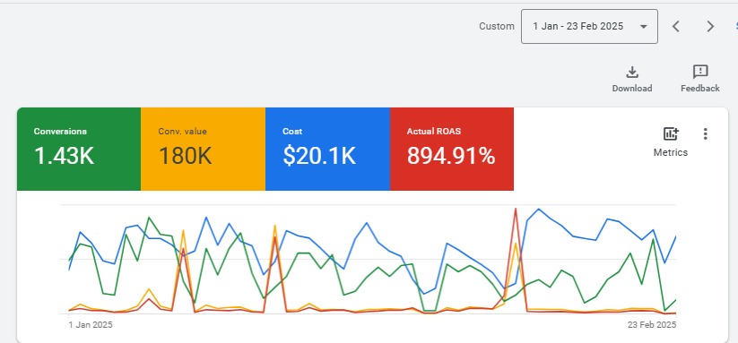Click the Feedback text label

(700, 89)
